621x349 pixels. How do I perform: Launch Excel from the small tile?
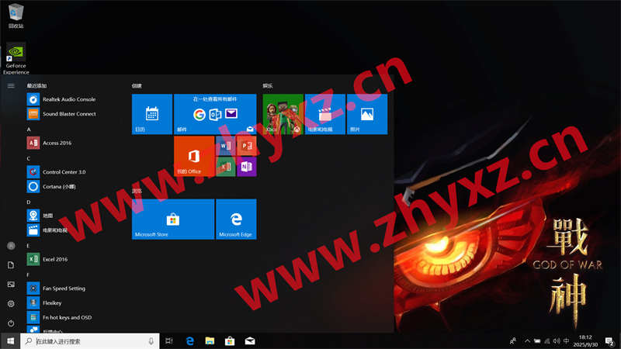(226, 167)
